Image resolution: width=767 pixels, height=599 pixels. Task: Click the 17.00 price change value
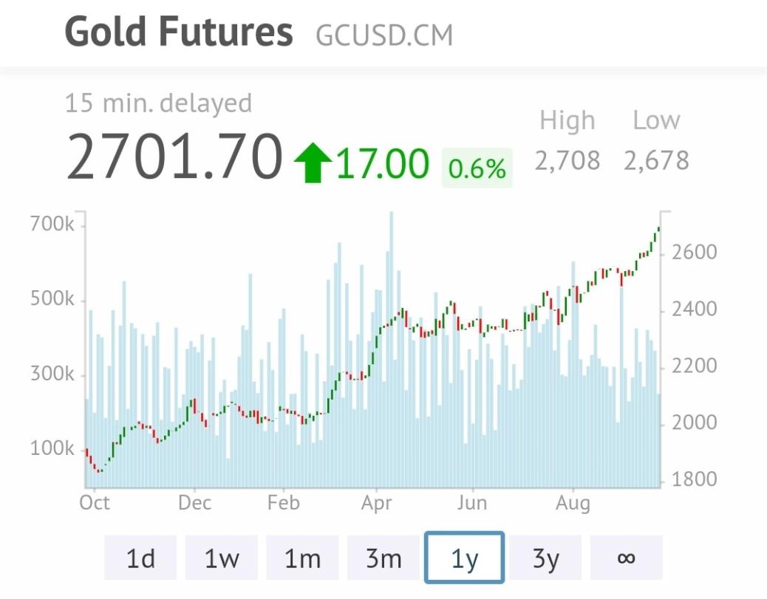[383, 163]
